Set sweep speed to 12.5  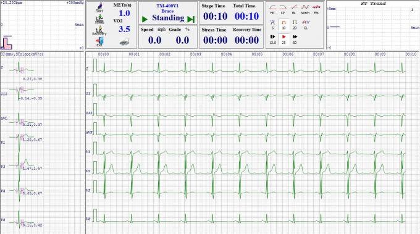(x=272, y=39)
